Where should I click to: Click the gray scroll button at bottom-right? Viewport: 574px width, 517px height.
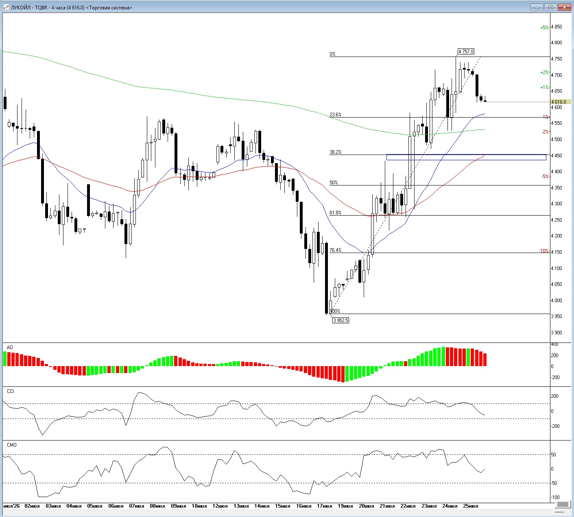tap(563, 505)
